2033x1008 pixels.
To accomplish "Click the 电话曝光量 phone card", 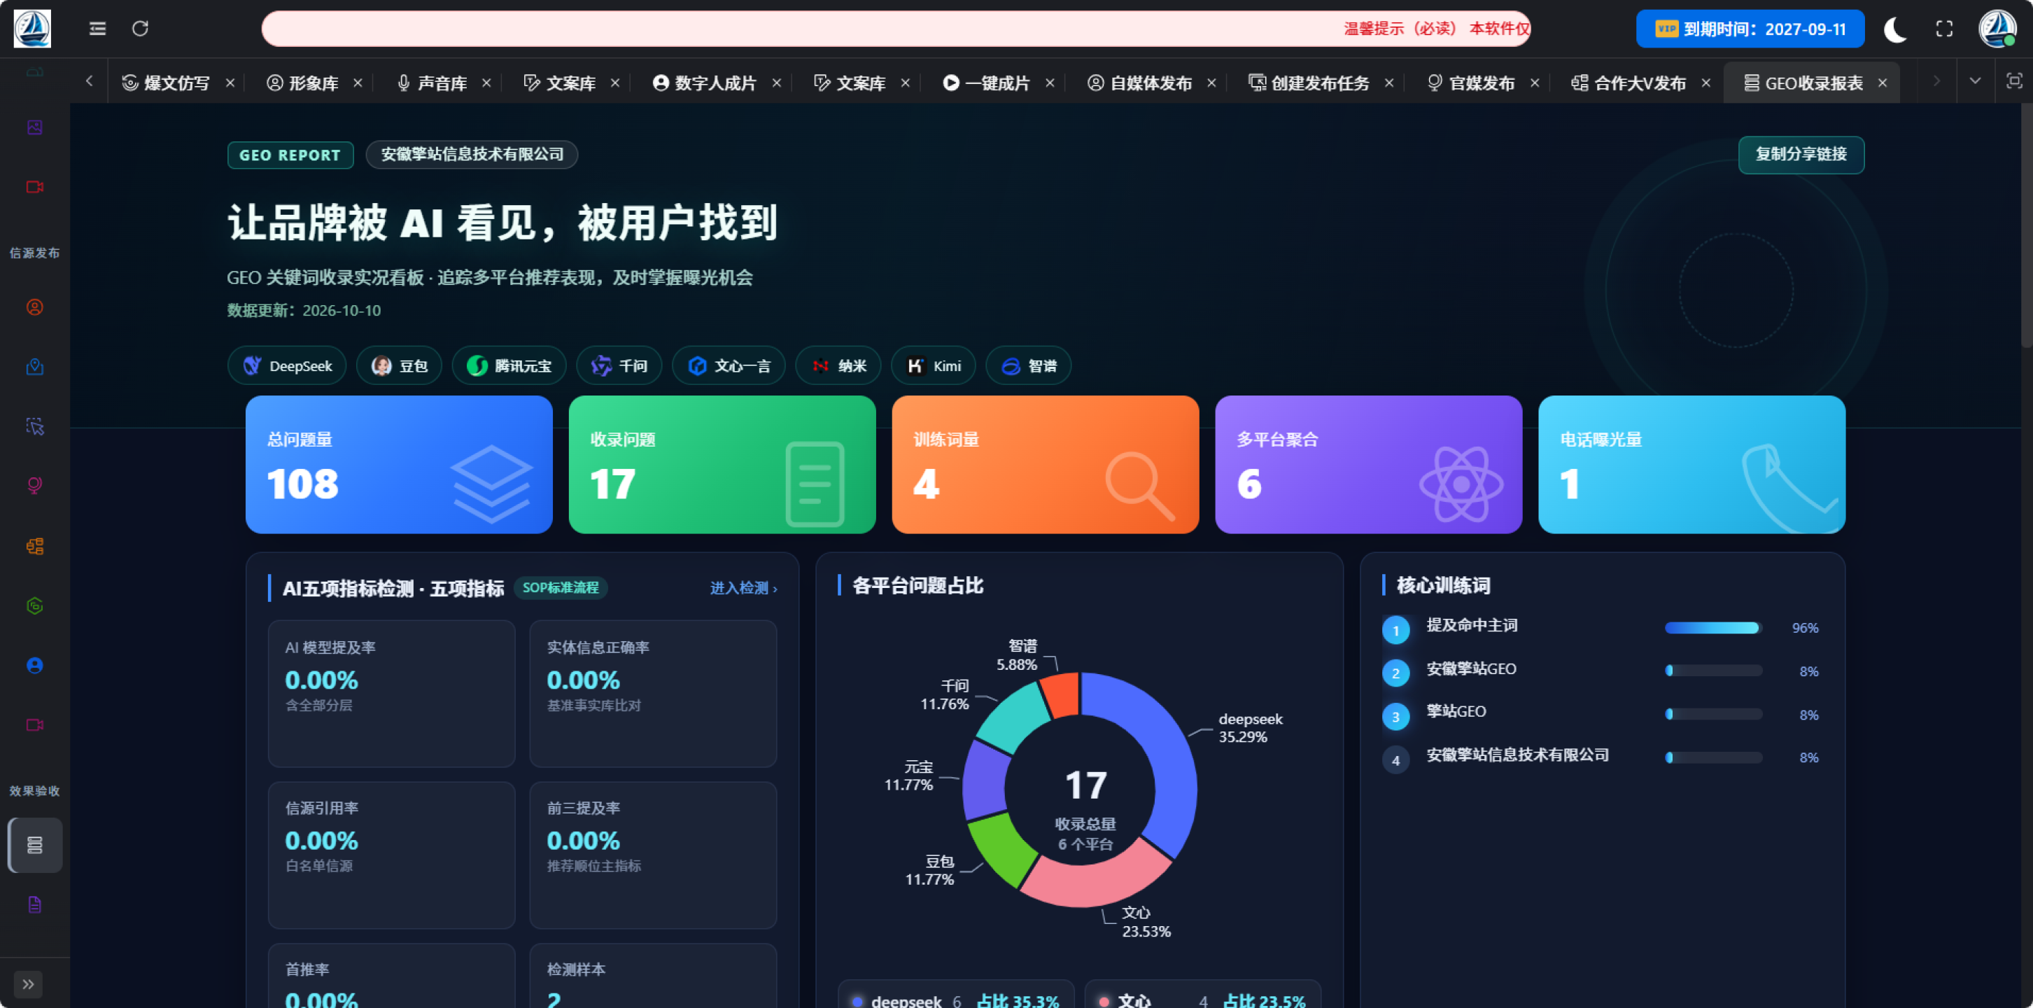I will coord(1692,465).
